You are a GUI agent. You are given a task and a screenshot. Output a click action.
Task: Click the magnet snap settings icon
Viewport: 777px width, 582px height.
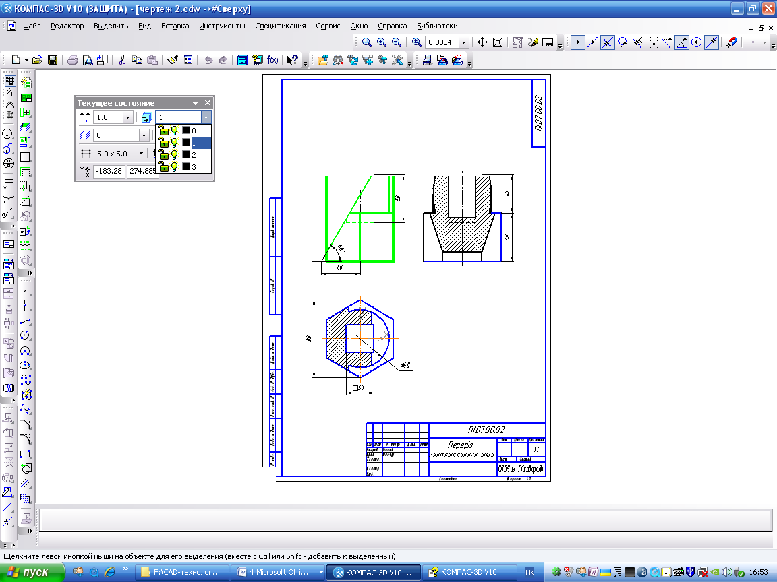[x=732, y=42]
